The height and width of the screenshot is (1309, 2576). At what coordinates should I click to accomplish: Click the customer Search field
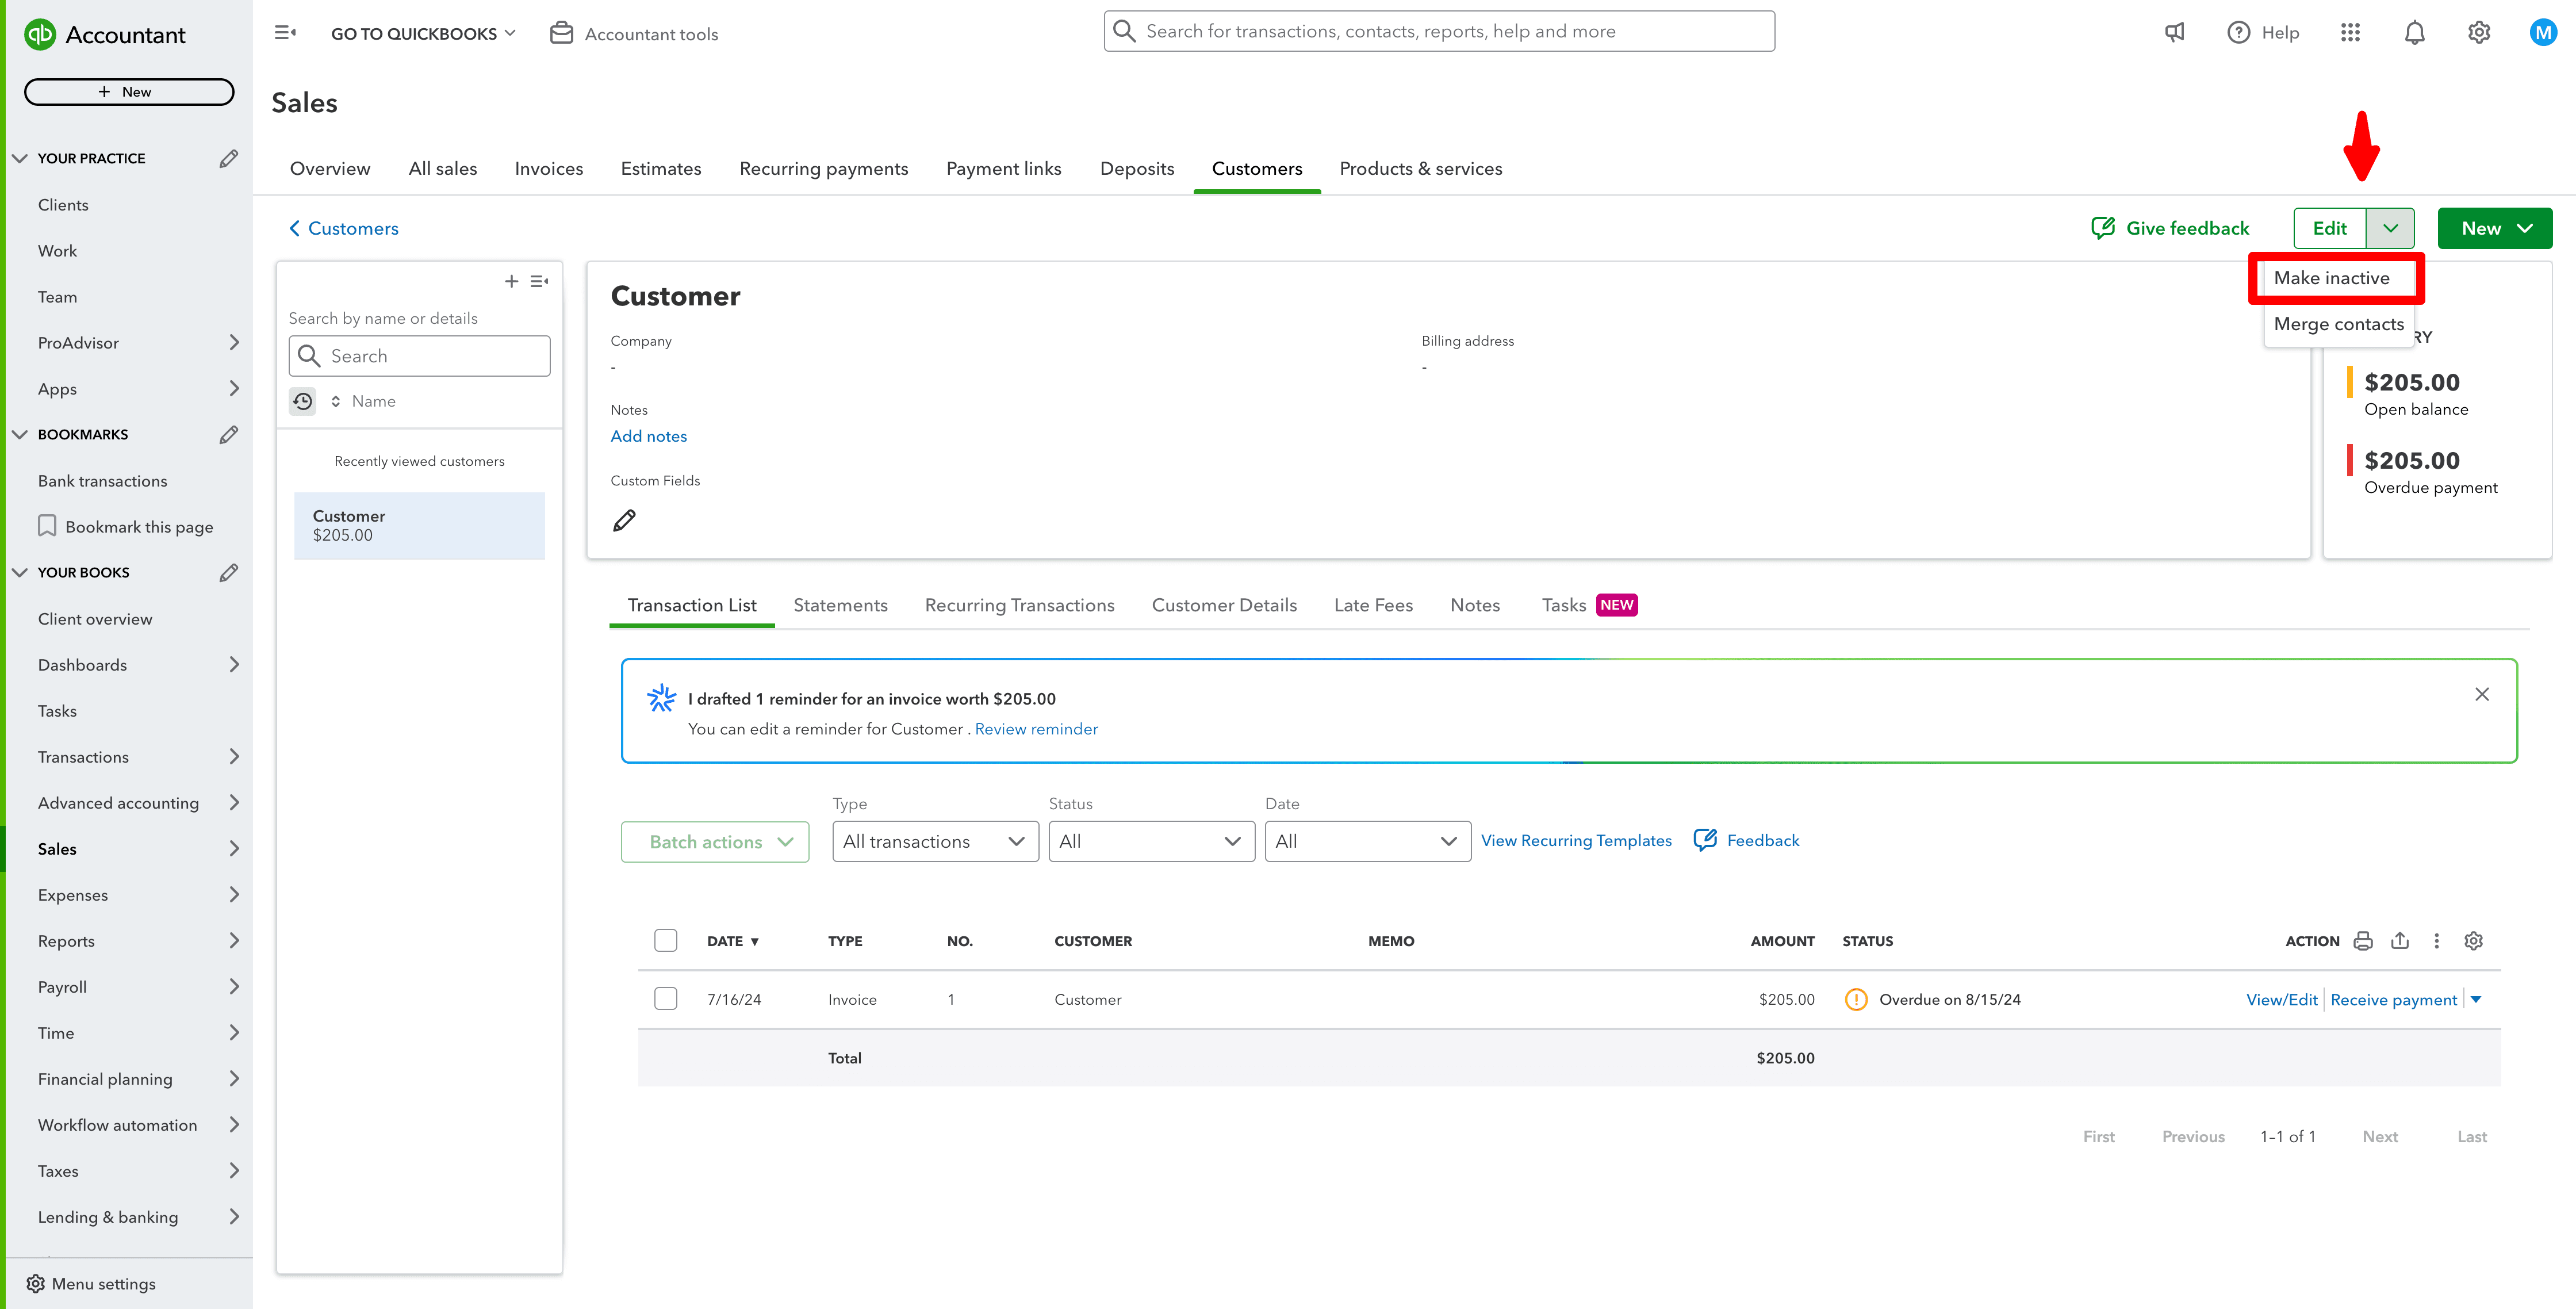tap(419, 356)
